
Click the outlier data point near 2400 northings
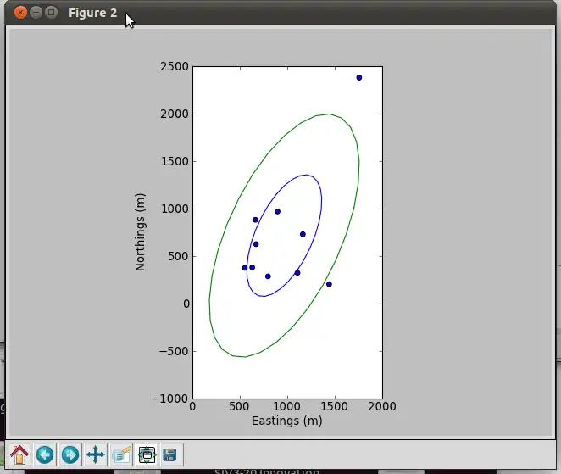pos(358,78)
